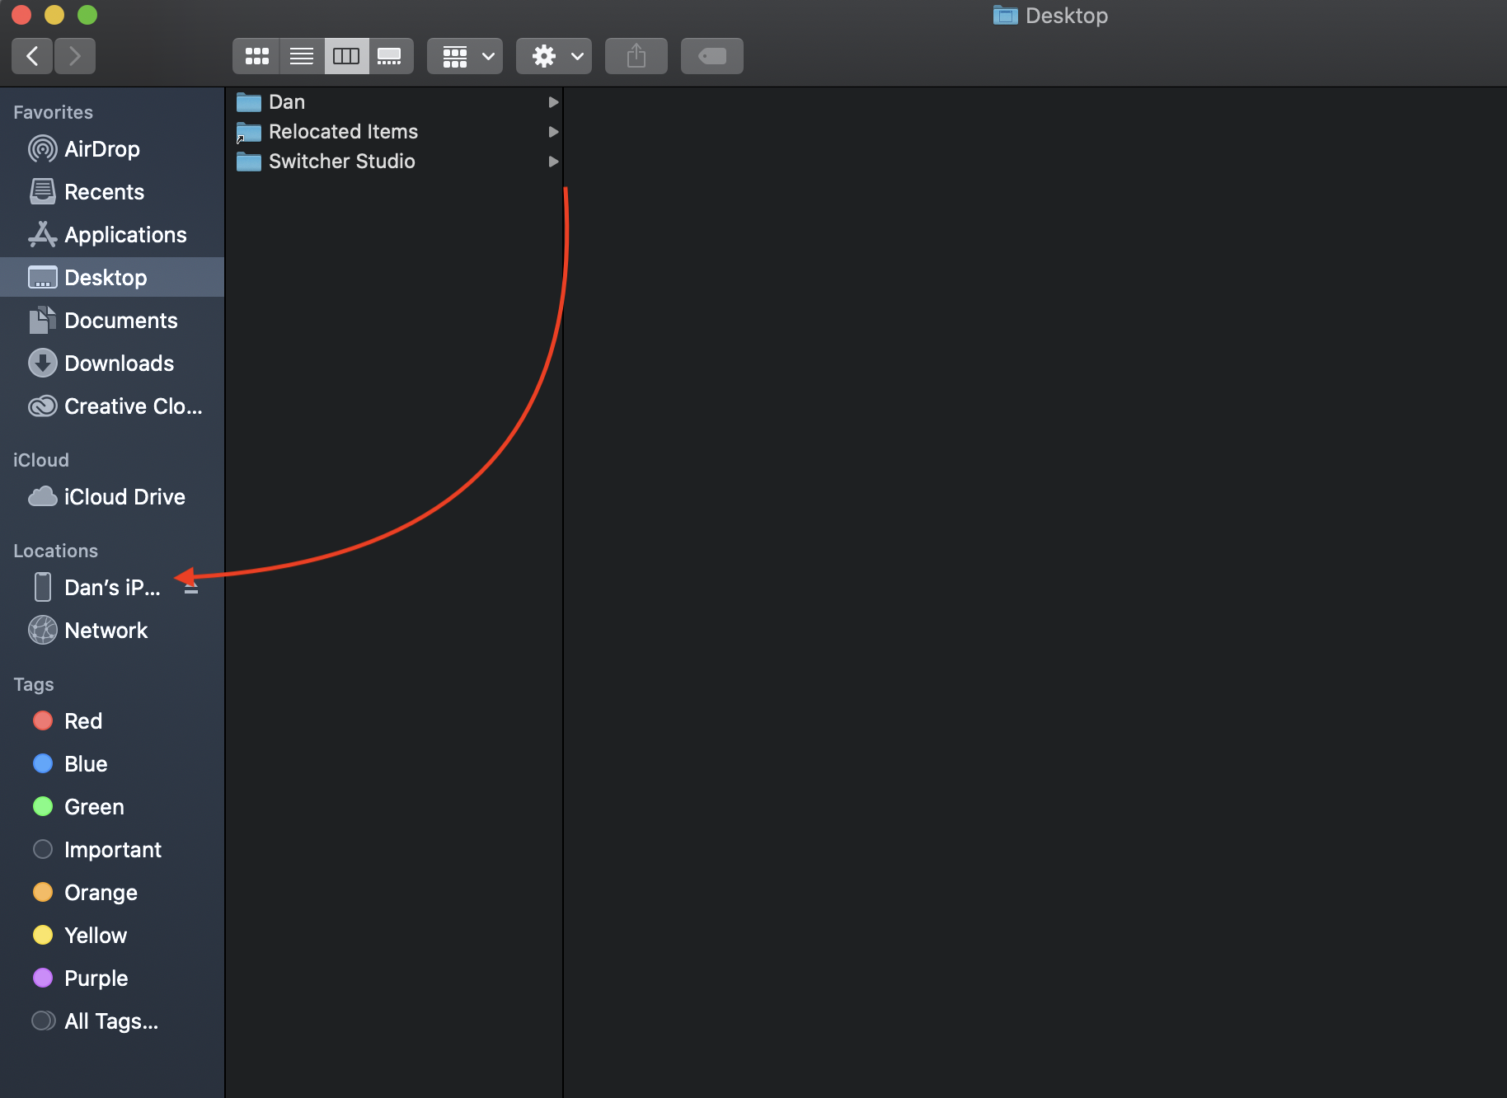Click the Edit Tags toolbar button

click(712, 56)
